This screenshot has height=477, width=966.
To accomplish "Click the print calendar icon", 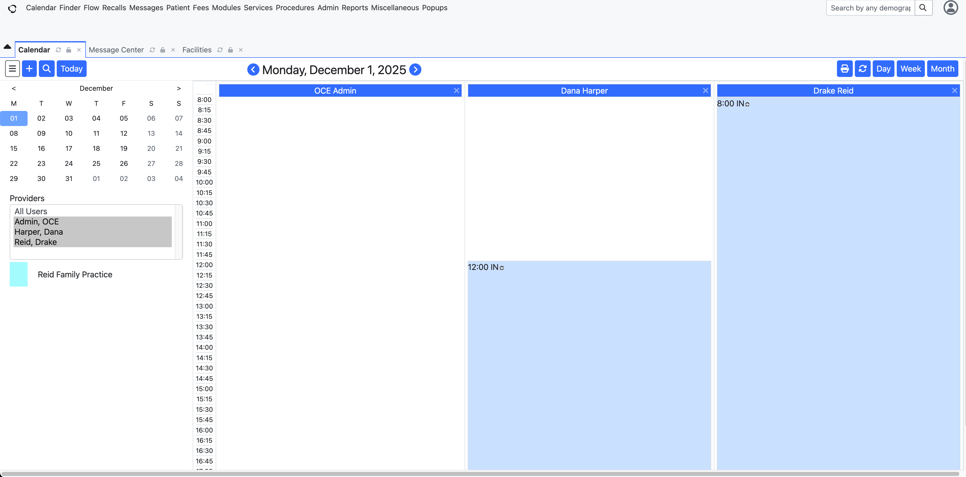I will pos(845,69).
